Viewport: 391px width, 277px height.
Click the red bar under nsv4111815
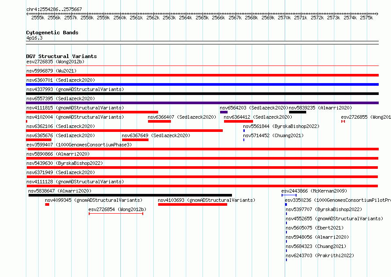92,112
